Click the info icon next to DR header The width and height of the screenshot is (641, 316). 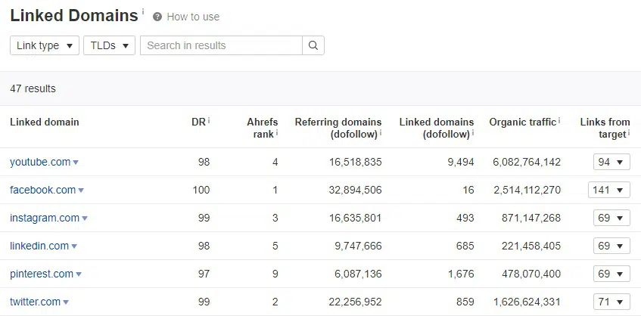click(x=209, y=120)
